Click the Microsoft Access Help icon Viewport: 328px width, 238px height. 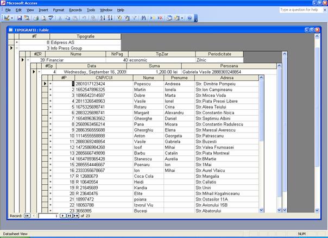pos(190,18)
